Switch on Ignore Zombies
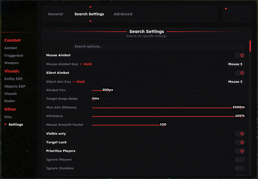The width and height of the screenshot is (258, 179). coord(240,168)
